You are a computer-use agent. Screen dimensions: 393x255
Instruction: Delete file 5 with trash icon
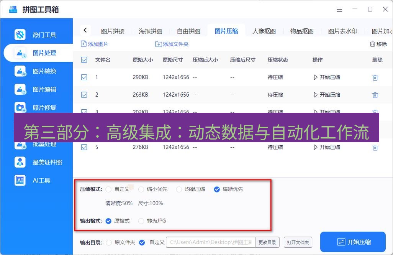[375, 147]
